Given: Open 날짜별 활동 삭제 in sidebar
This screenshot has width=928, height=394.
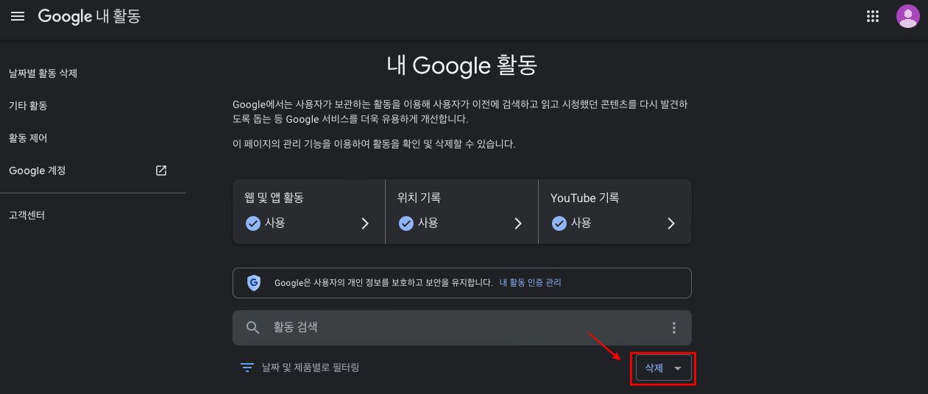Looking at the screenshot, I should [43, 74].
